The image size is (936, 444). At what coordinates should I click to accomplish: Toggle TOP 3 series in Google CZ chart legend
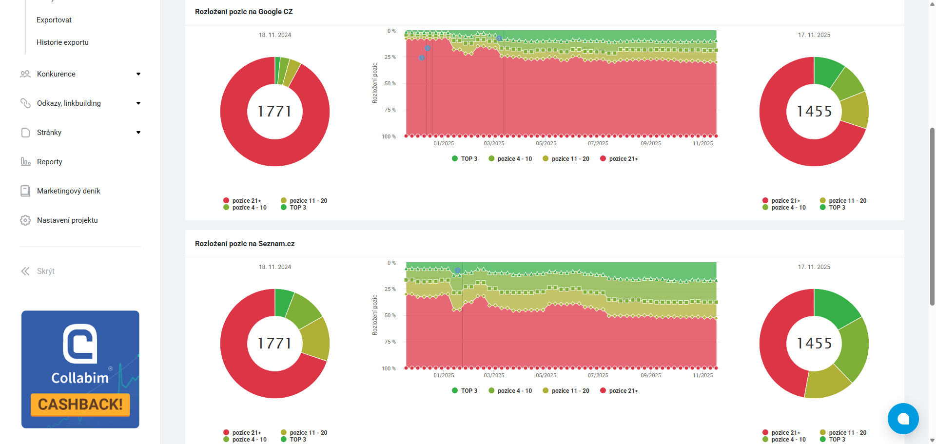[465, 159]
